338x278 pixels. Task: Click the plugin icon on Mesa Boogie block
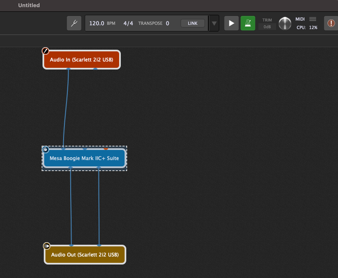tap(45, 150)
